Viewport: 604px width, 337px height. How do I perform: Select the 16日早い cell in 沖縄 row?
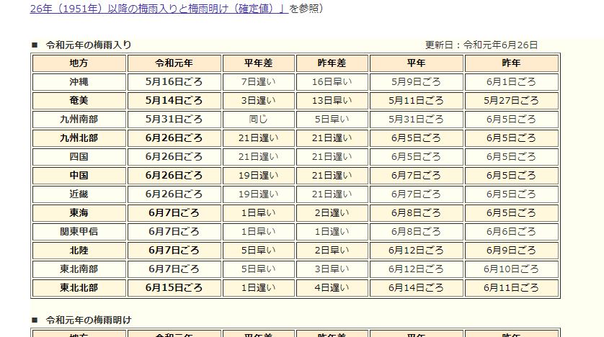(x=332, y=82)
